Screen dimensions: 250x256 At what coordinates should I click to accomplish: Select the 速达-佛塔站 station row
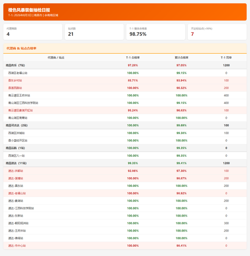click(125, 238)
